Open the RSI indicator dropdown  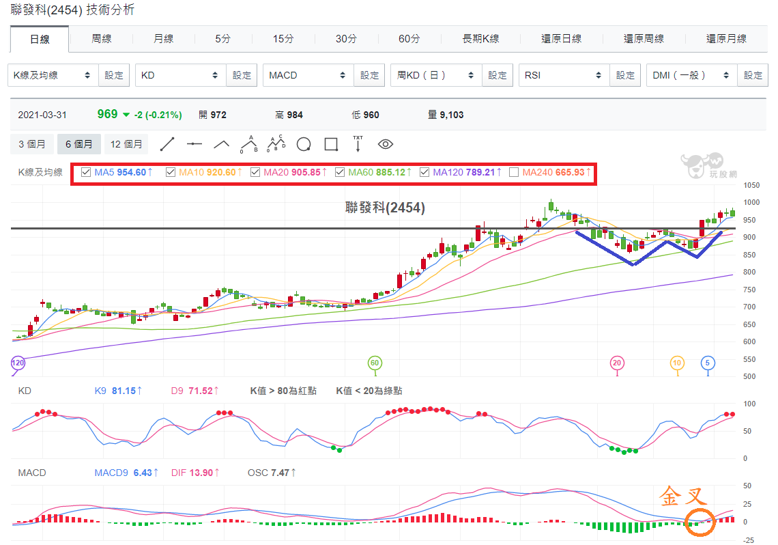(x=564, y=75)
